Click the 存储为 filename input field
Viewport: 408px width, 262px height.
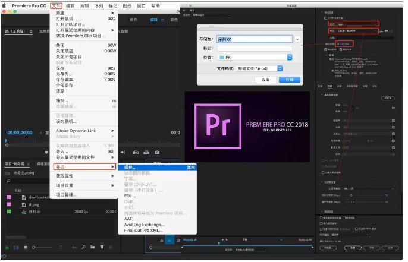[x=254, y=39]
